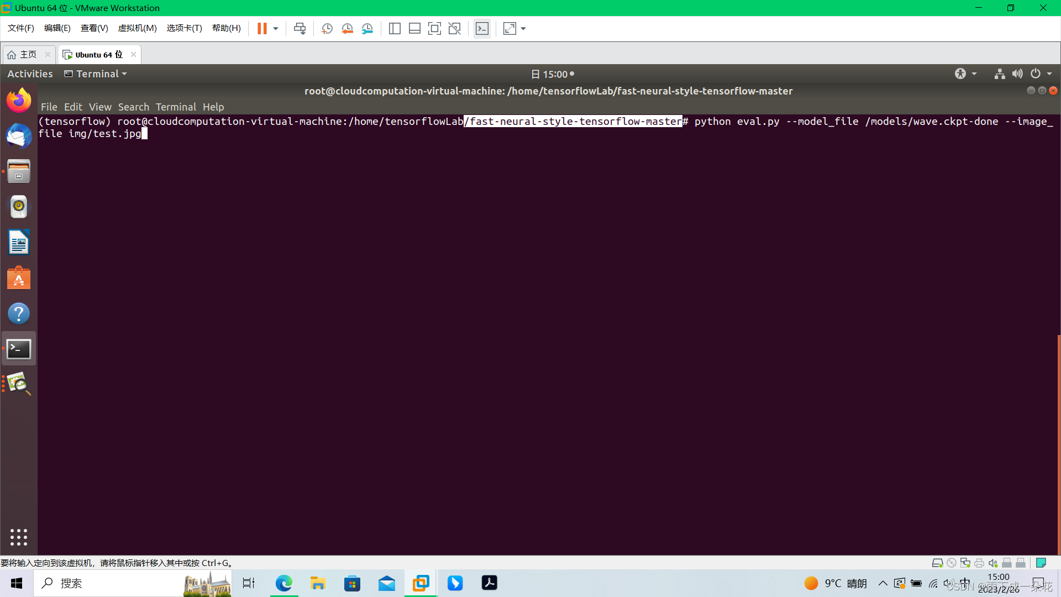Open LibreOffice Writer from the dock
Screen dimensions: 1061x597
click(19, 242)
